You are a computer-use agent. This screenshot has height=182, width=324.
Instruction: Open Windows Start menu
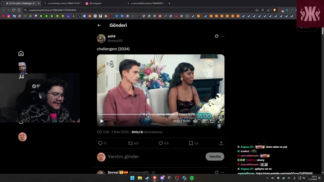pyautogui.click(x=132, y=178)
